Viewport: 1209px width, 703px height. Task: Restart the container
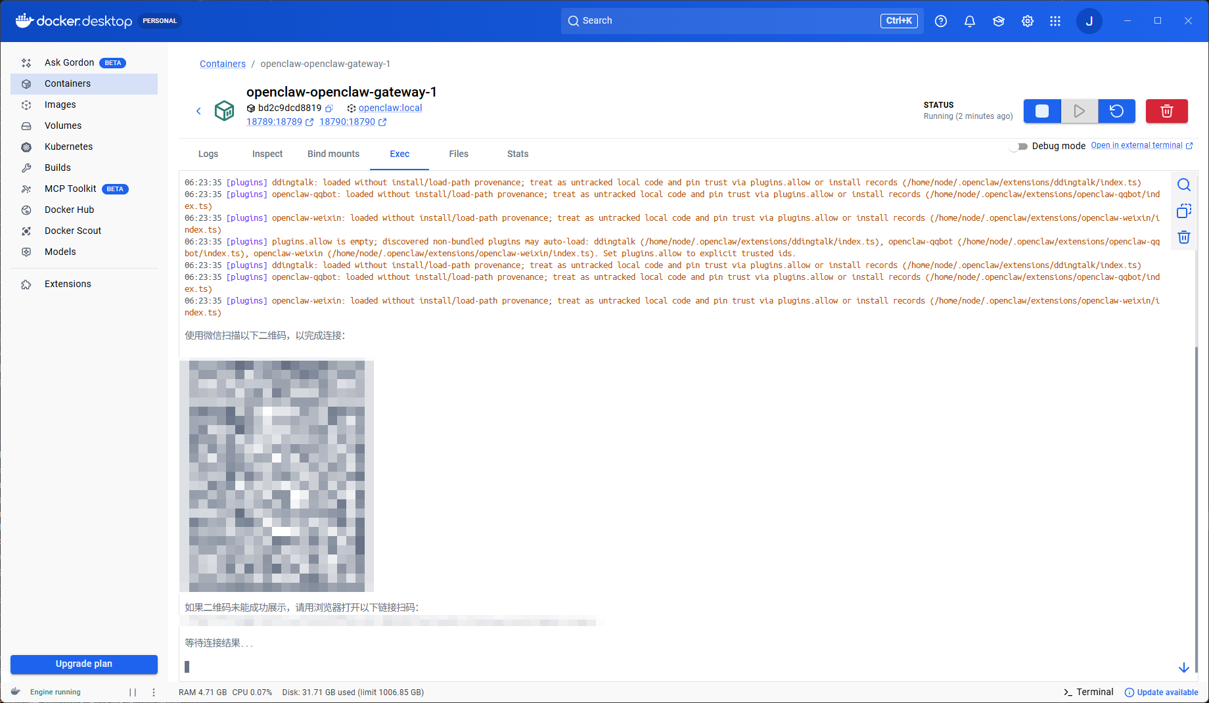1117,111
